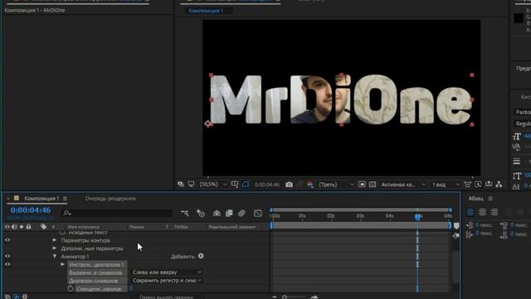Click the motion blur icon in timeline
Viewport: 531px width, 299px height.
pyautogui.click(x=241, y=213)
